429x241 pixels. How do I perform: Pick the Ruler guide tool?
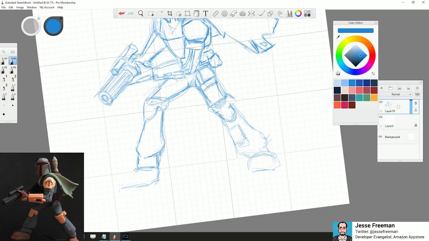tap(216, 13)
